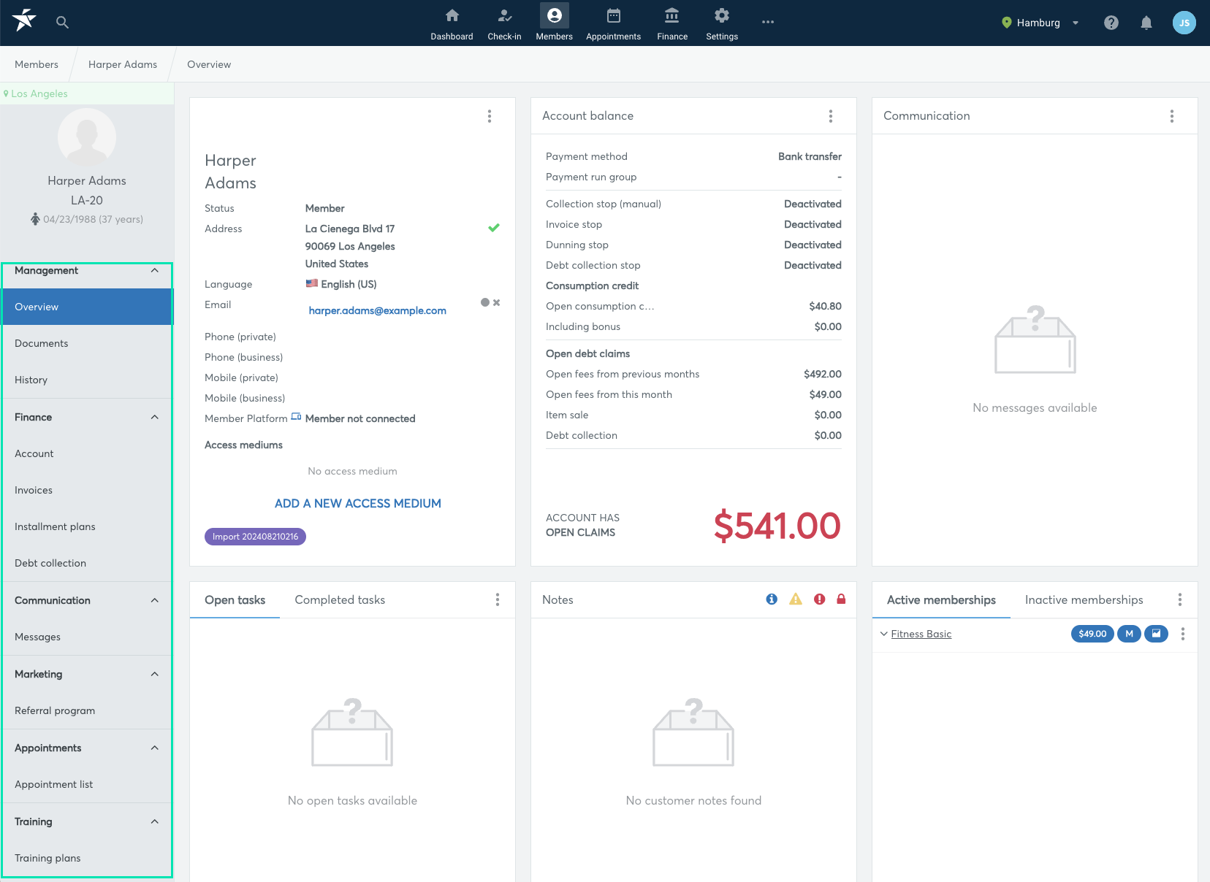Open Appointments calendar icon
The height and width of the screenshot is (882, 1210).
[x=613, y=15]
